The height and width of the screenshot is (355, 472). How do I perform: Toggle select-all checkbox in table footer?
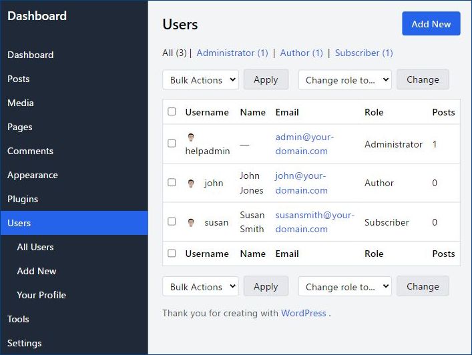tap(172, 254)
